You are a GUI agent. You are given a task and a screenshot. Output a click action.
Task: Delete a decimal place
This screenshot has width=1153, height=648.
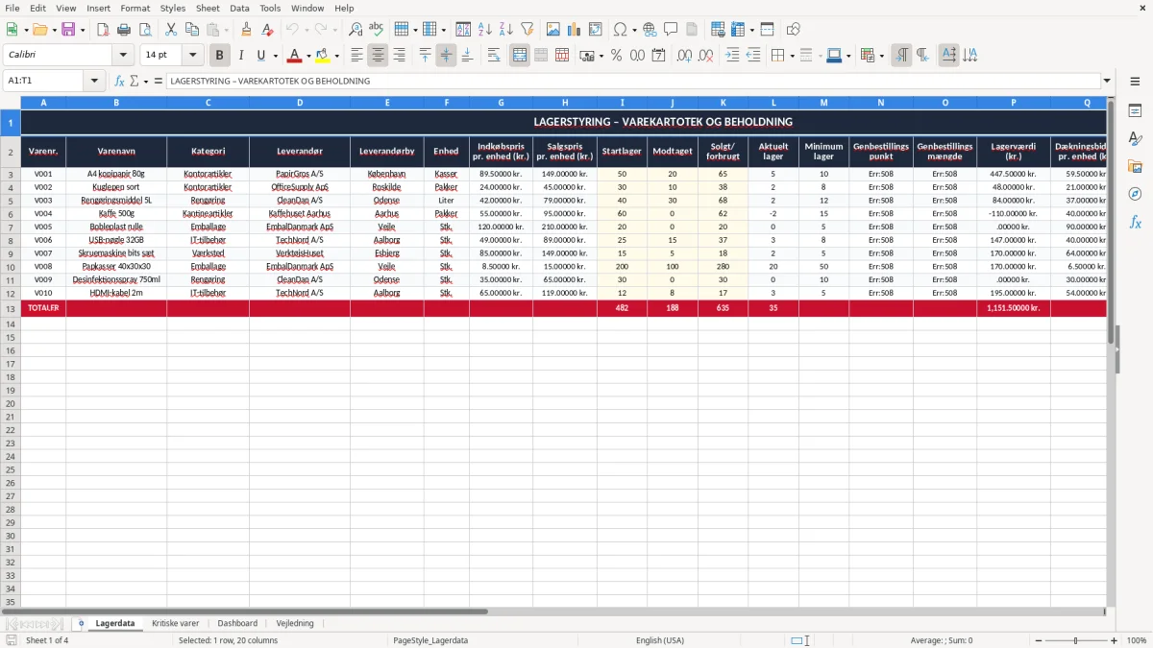(x=705, y=56)
